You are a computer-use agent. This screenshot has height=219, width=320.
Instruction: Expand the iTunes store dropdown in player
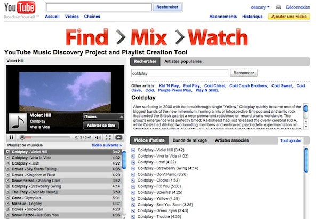click(121, 116)
